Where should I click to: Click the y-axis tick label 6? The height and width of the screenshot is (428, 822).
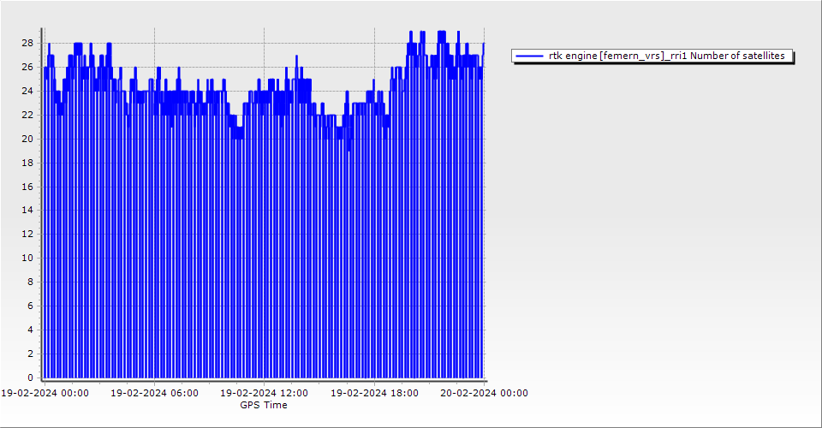(x=30, y=306)
